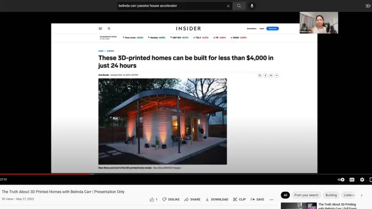372x209 pixels.
Task: Clear the search box text
Action: (228, 6)
